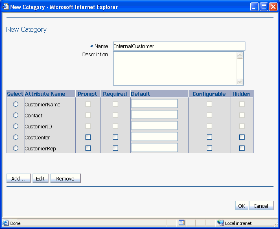Click disabled Hidden checkbox for CustomerName
This screenshot has height=229, width=280.
pyautogui.click(x=242, y=104)
